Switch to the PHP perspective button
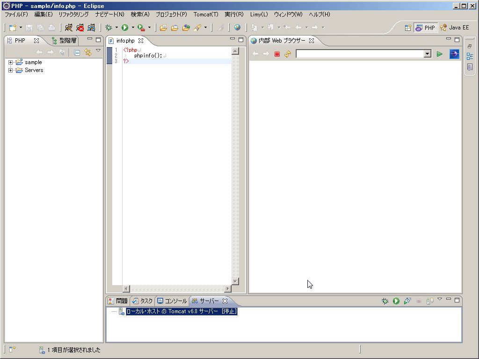 click(x=425, y=28)
